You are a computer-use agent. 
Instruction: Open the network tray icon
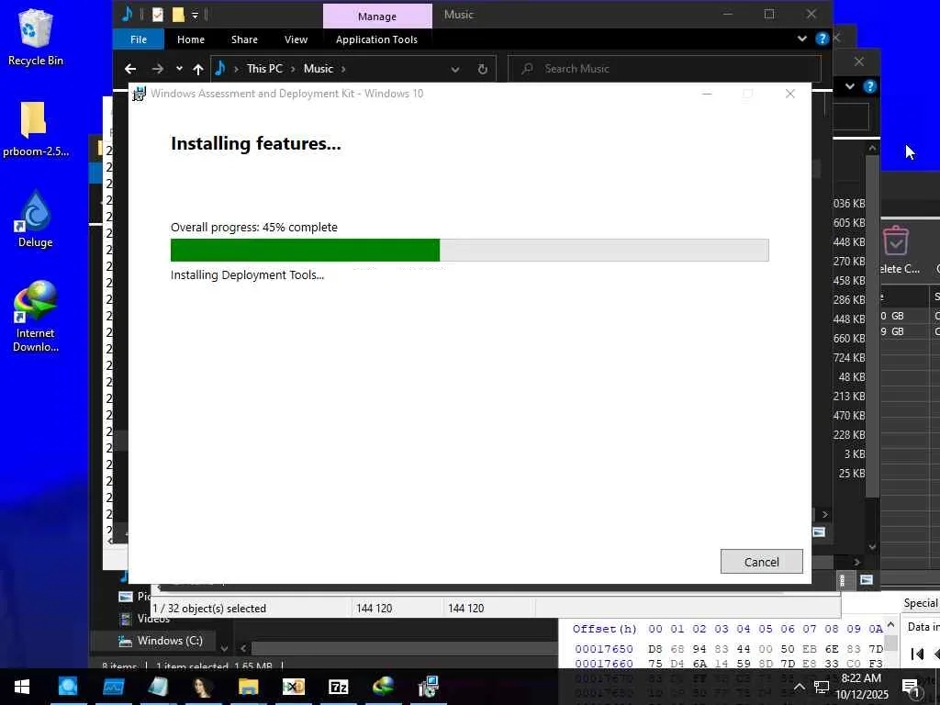pos(822,687)
